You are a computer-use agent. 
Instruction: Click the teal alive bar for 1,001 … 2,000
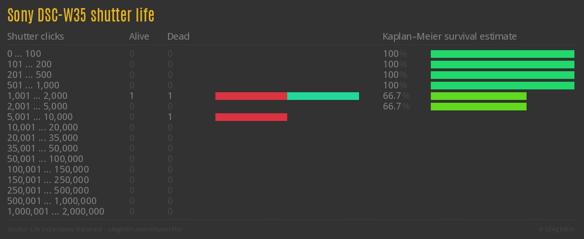tap(323, 96)
